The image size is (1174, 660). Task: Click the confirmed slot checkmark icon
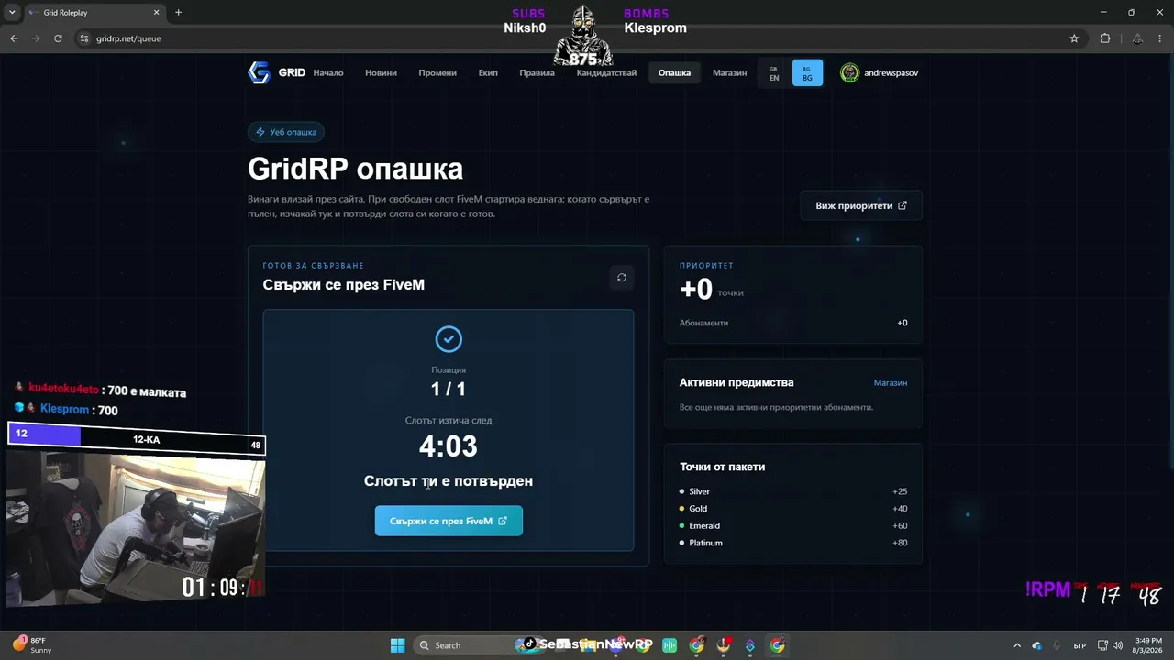(449, 339)
